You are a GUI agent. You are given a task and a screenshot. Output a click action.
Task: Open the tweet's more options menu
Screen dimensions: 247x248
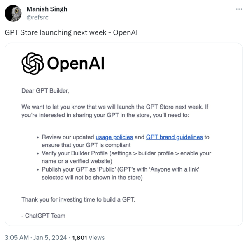(239, 9)
